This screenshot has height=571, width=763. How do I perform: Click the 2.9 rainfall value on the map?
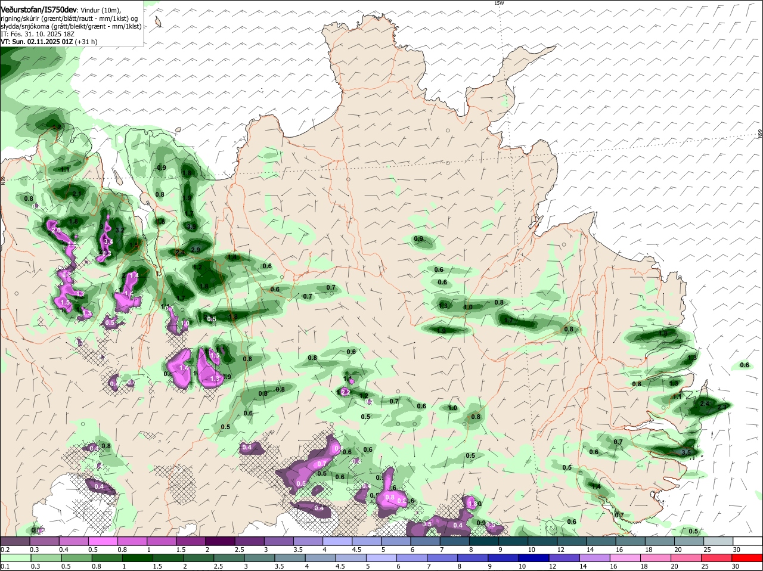pyautogui.click(x=196, y=250)
